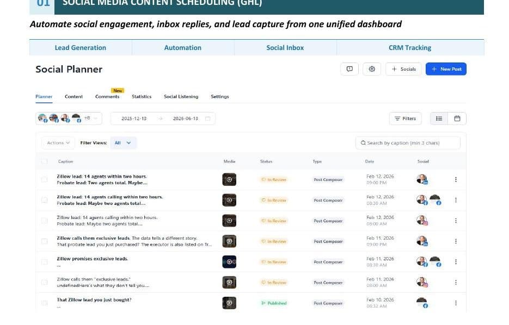The width and height of the screenshot is (509, 325).
Task: Sort by the Date column header
Action: tap(370, 161)
